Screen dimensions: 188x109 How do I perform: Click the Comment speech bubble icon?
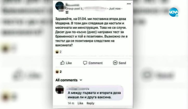(x=85, y=63)
